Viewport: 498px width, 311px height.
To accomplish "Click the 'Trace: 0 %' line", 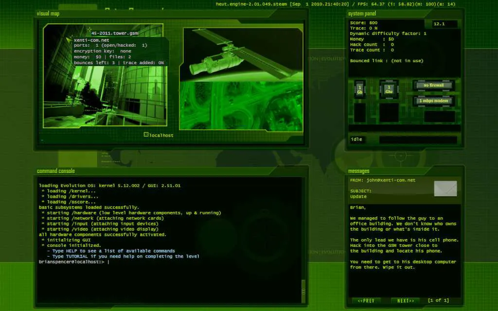I will click(x=364, y=28).
